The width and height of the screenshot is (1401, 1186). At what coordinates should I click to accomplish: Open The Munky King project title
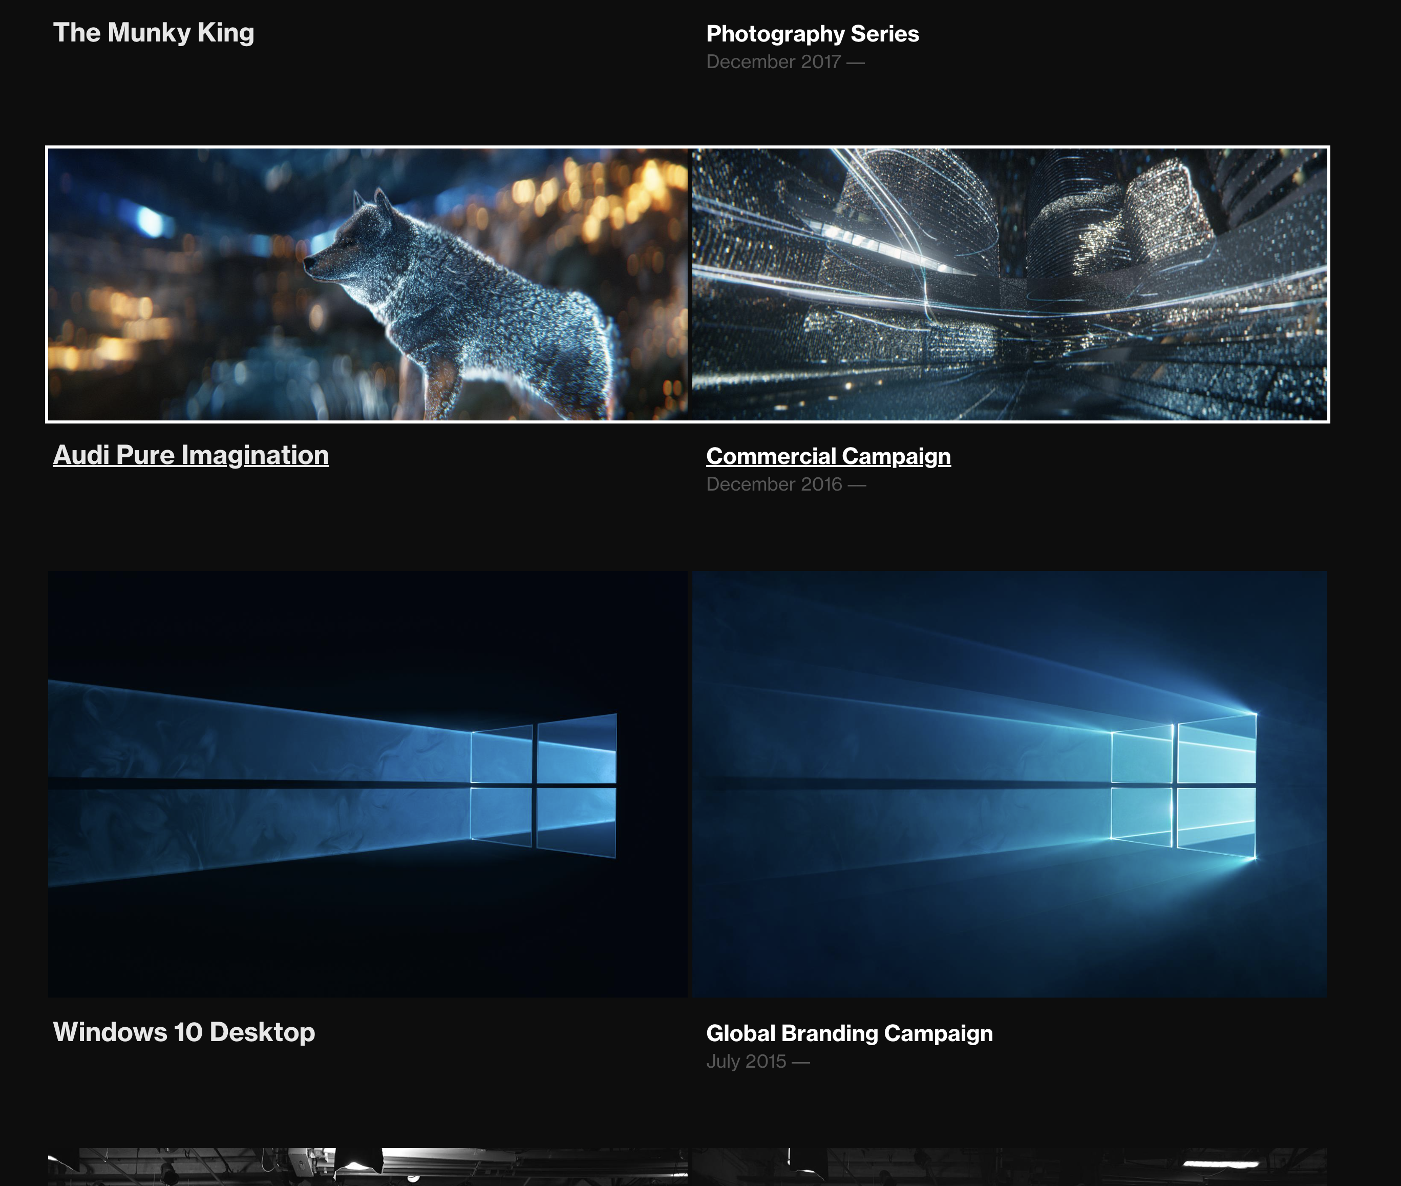click(x=154, y=33)
